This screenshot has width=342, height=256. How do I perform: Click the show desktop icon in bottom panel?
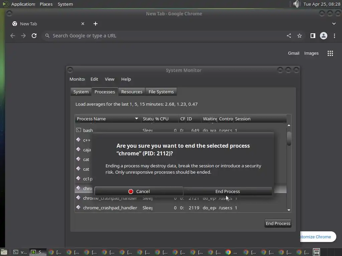[4, 252]
